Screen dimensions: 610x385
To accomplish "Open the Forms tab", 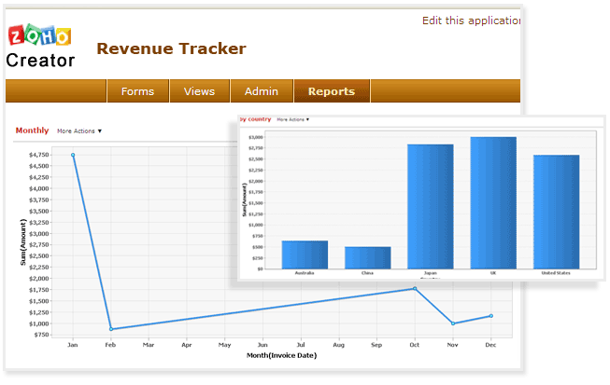I will [137, 91].
